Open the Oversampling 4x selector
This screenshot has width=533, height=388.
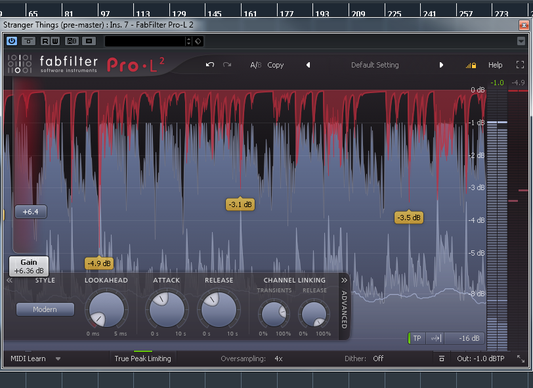point(278,359)
